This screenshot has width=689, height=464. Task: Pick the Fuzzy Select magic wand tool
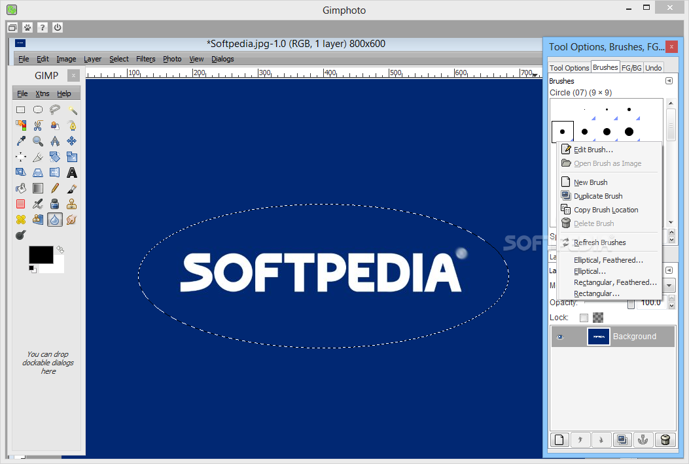click(x=72, y=110)
